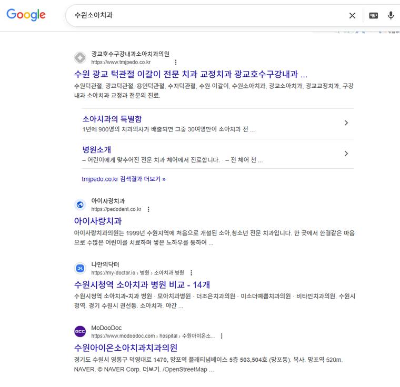Click the 나만의닥터 site favicon
The height and width of the screenshot is (387, 400).
tap(80, 268)
